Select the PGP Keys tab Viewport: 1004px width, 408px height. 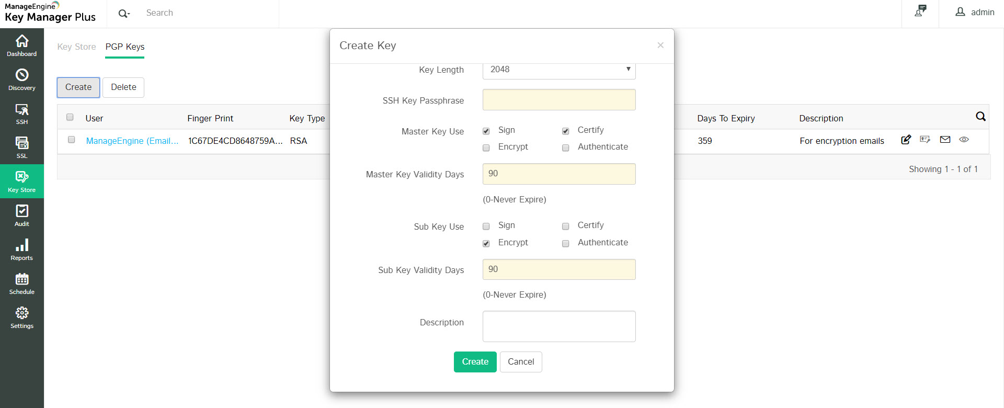[125, 47]
